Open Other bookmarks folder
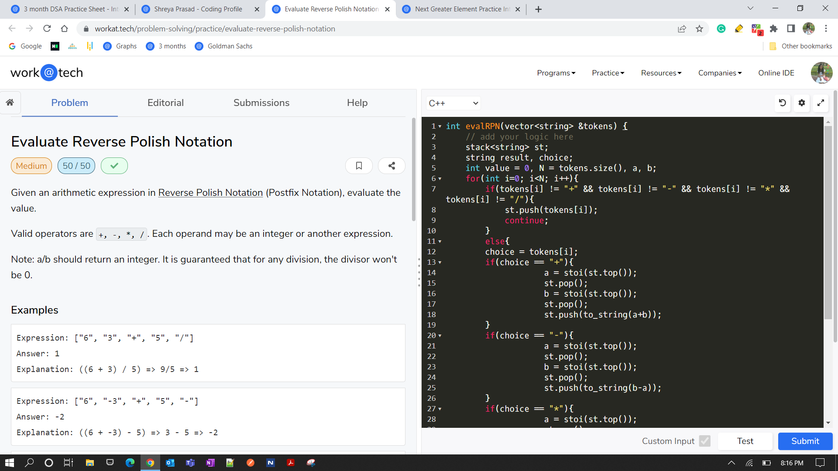838x471 pixels. [x=800, y=46]
